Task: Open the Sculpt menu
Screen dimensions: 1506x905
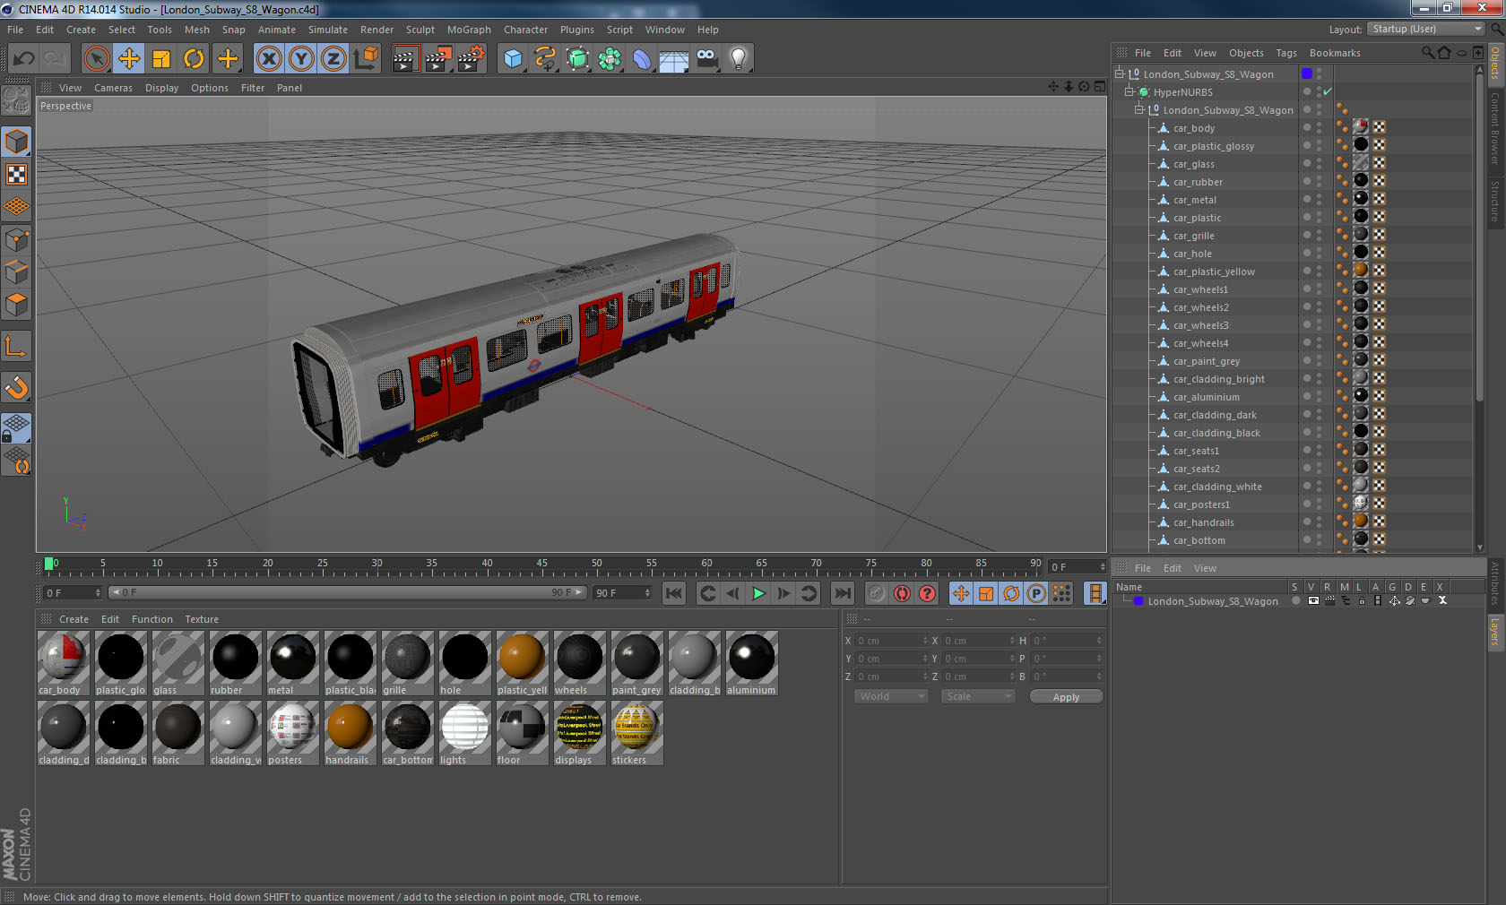Action: point(420,30)
